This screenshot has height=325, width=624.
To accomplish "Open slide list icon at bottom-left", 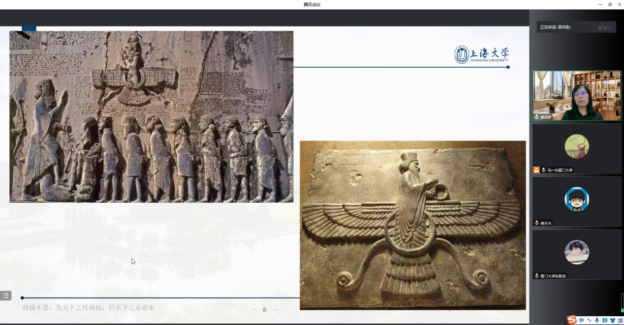I will point(5,295).
